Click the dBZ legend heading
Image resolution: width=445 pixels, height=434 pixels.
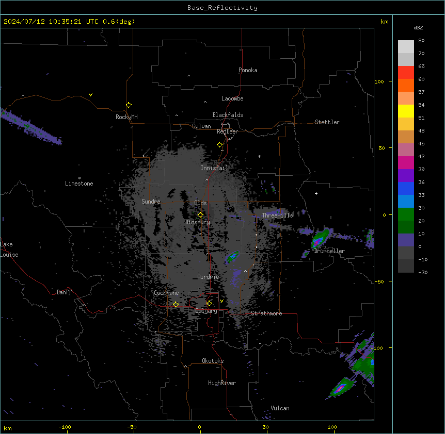418,27
